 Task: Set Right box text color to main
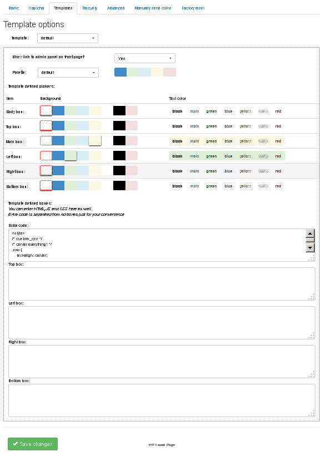(x=194, y=171)
